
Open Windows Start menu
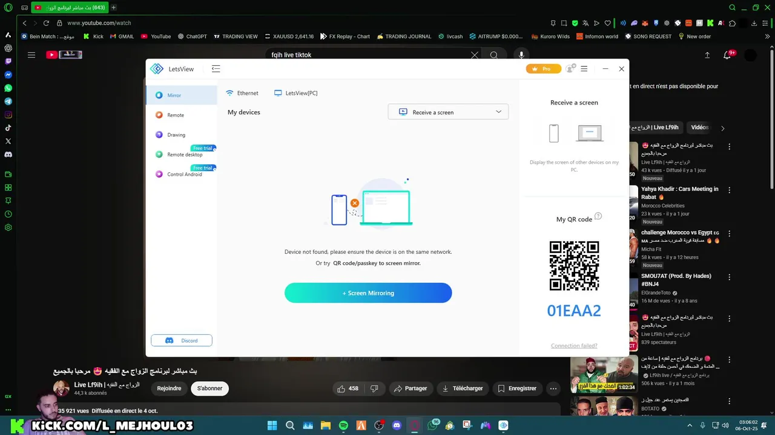coord(272,426)
